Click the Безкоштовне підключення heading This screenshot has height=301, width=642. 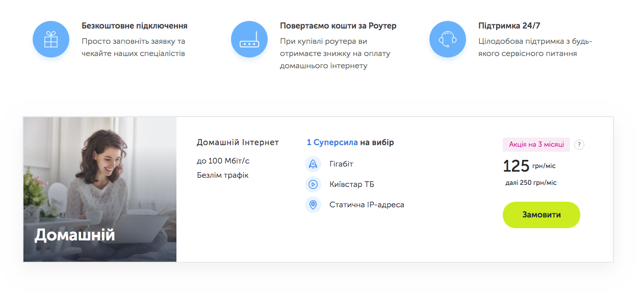tap(135, 25)
